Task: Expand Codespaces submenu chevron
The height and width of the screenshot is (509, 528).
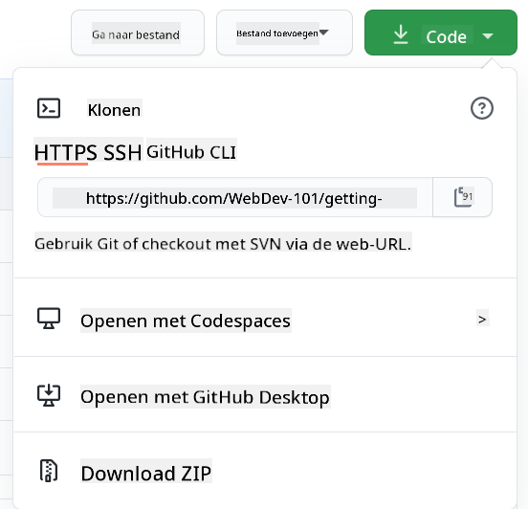Action: (482, 320)
